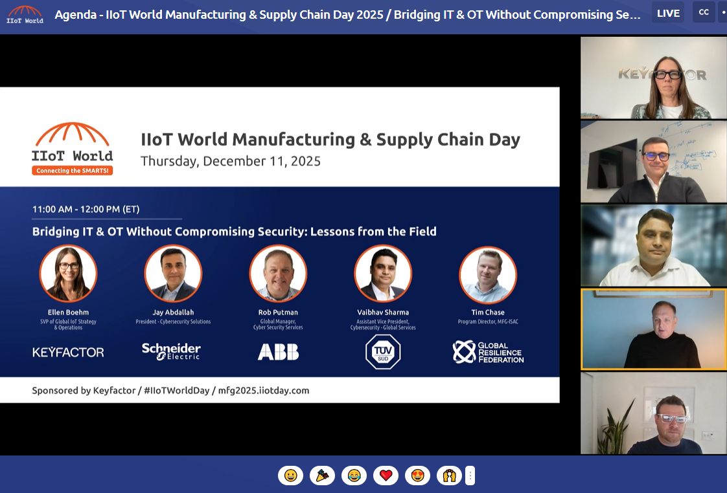Send the laughing tears emoji reaction

(354, 476)
